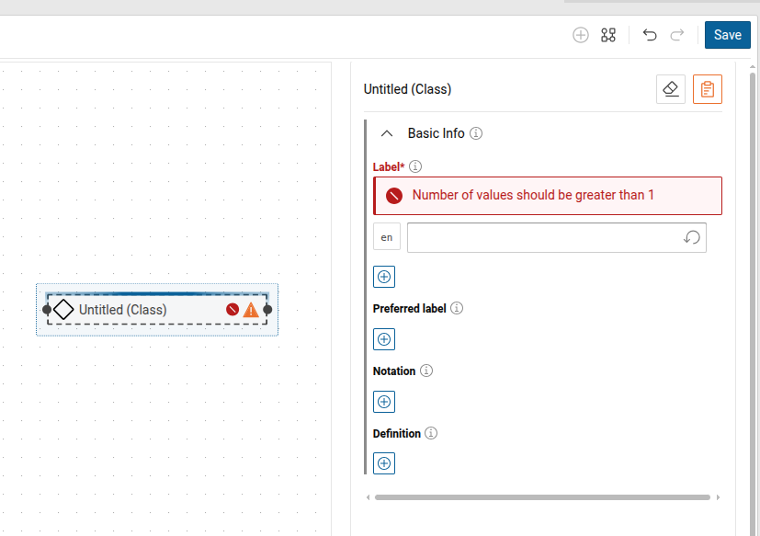
Task: Add a new Label value
Action: point(384,277)
